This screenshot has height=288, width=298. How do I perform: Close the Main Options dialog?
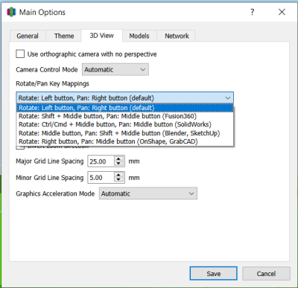[282, 12]
